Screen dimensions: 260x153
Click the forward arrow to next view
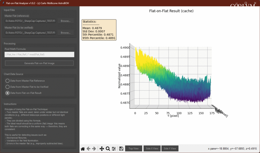(94, 149)
